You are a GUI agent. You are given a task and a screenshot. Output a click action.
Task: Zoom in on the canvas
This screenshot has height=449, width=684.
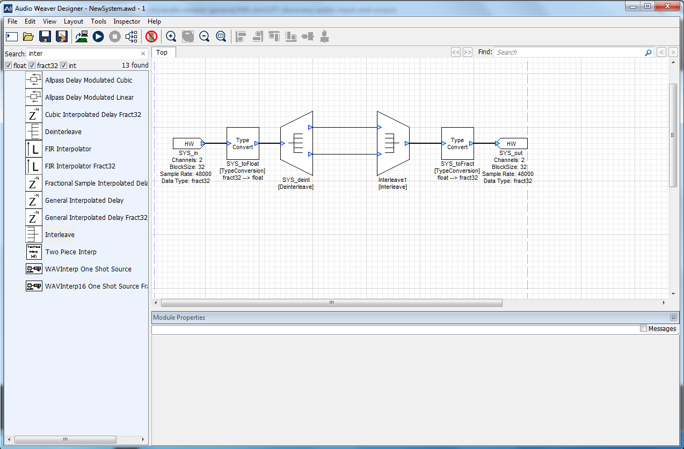click(x=171, y=36)
